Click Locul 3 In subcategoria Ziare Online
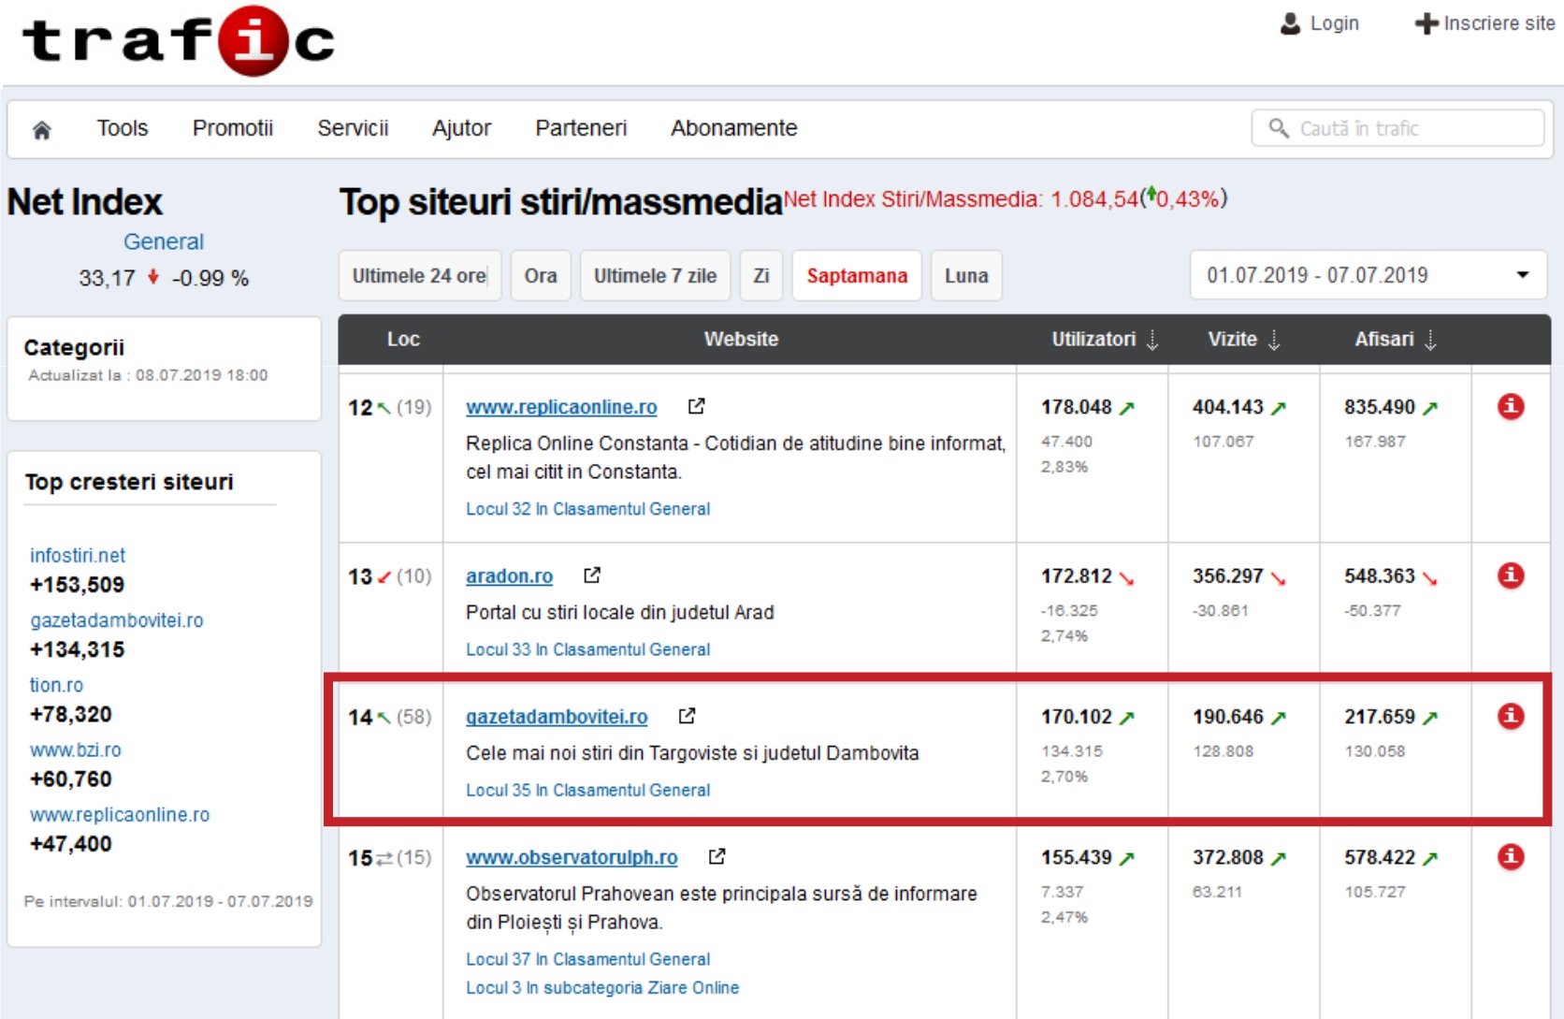1564x1019 pixels. 602,987
